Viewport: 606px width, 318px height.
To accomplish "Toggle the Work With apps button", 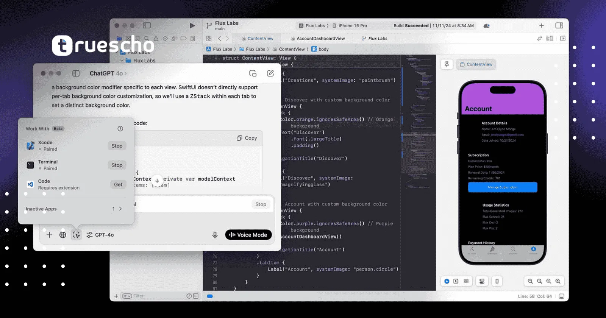I will pyautogui.click(x=76, y=235).
